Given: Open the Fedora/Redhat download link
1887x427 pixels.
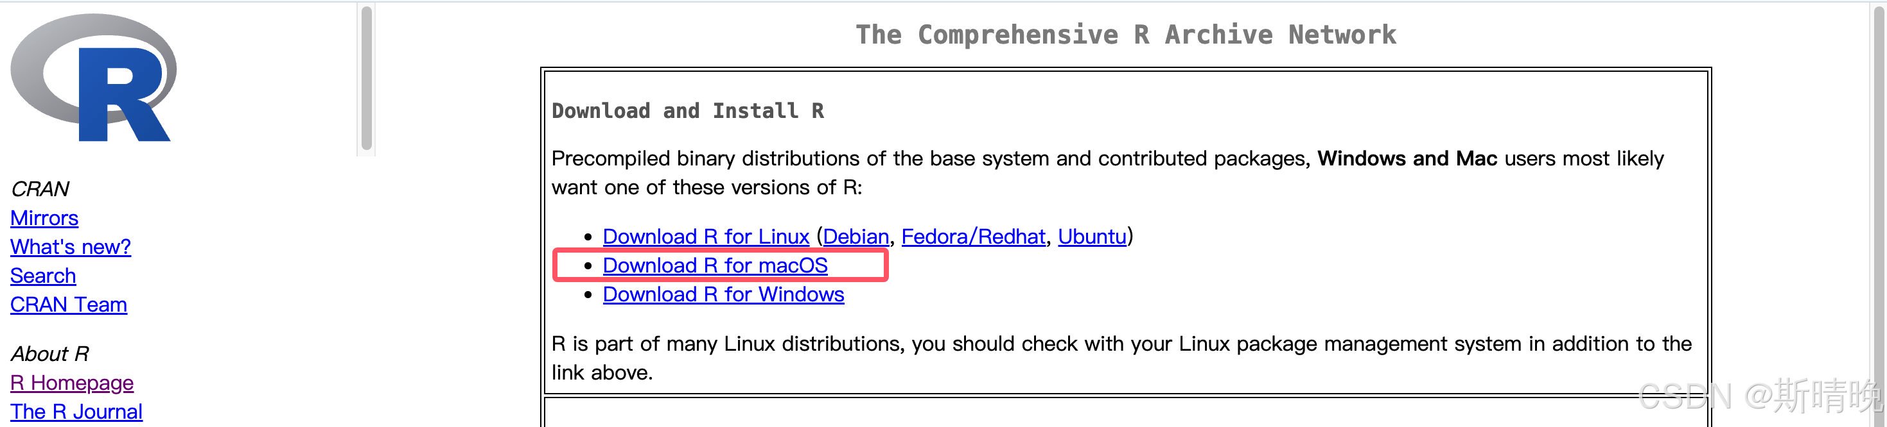Looking at the screenshot, I should (973, 236).
